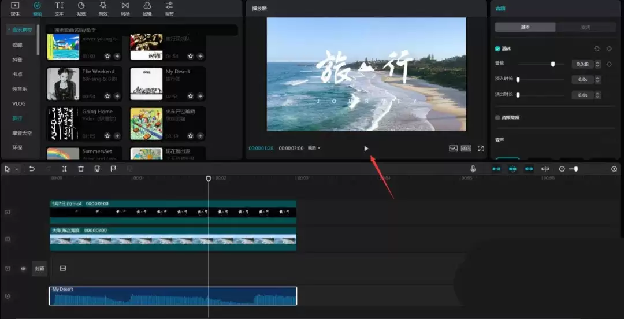Viewport: 624px width, 319px height.
Task: Expand the selection tool dropdown arrow
Action: (x=17, y=169)
